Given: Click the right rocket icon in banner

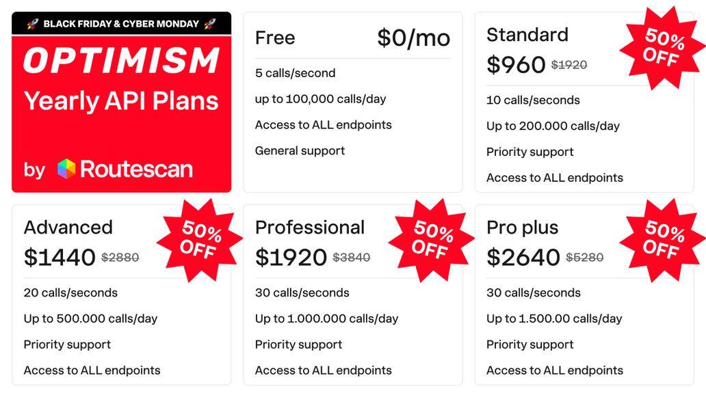Looking at the screenshot, I should (209, 24).
